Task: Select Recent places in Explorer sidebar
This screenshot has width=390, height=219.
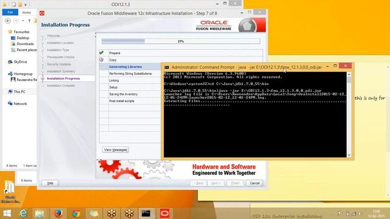Action: pyautogui.click(x=27, y=50)
